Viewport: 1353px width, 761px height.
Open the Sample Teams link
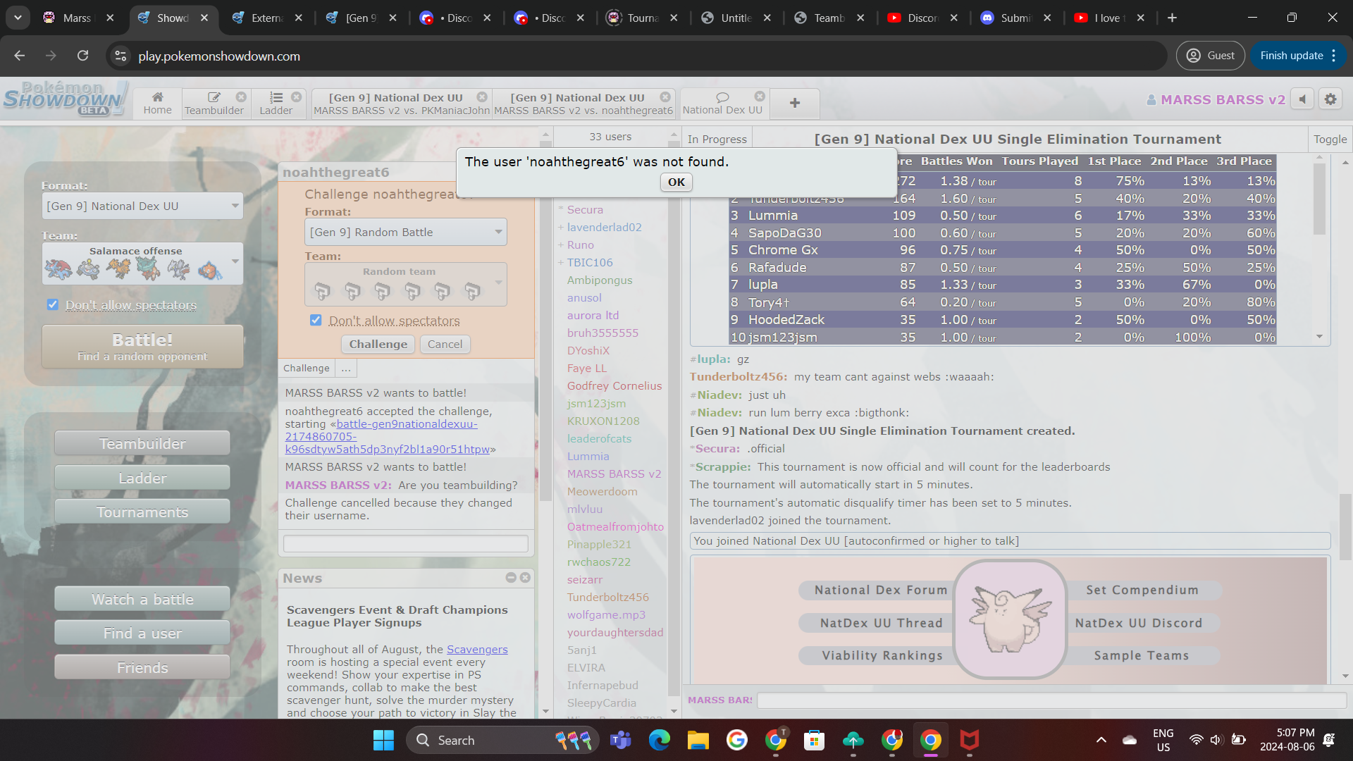(x=1141, y=655)
